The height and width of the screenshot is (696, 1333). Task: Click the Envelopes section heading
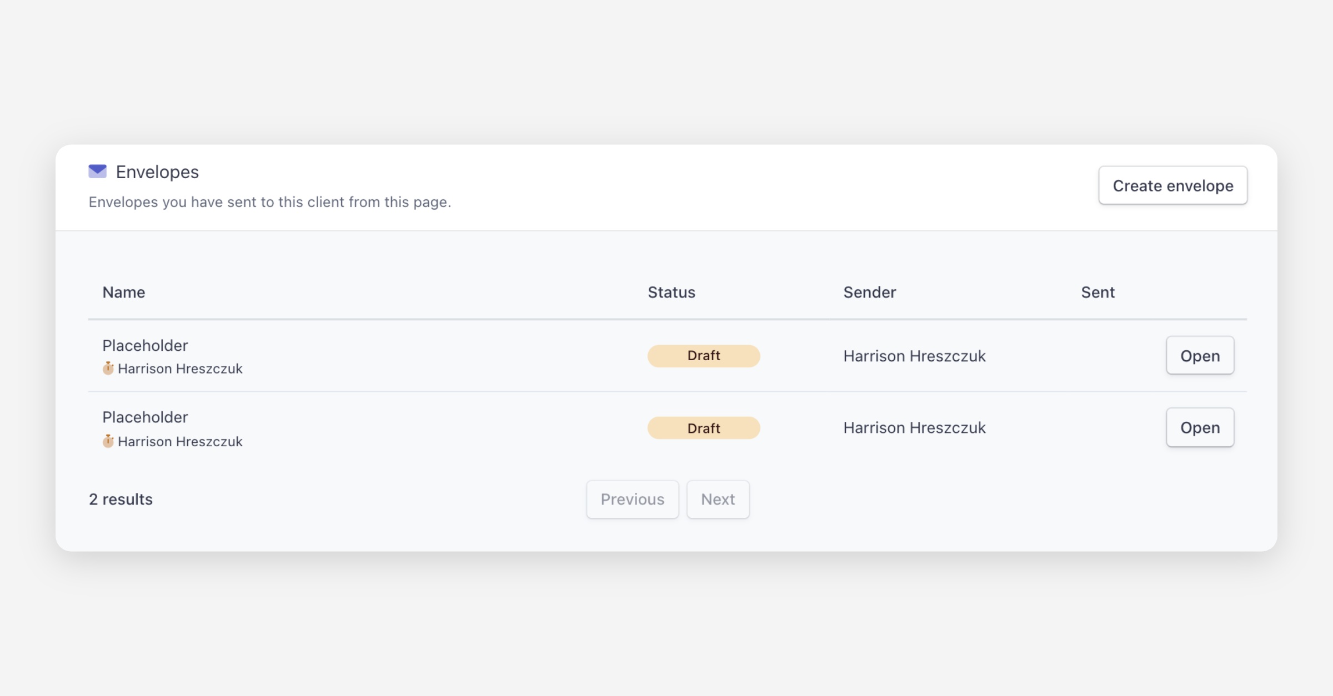click(157, 172)
